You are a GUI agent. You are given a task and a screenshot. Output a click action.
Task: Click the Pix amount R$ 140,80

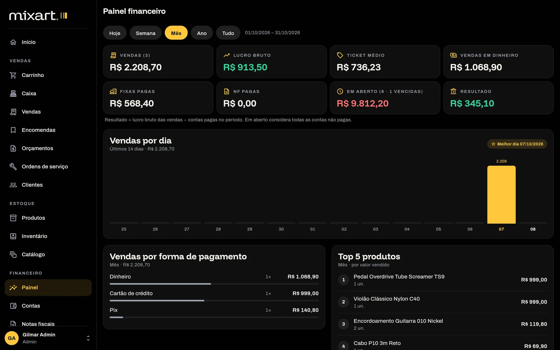pos(306,310)
